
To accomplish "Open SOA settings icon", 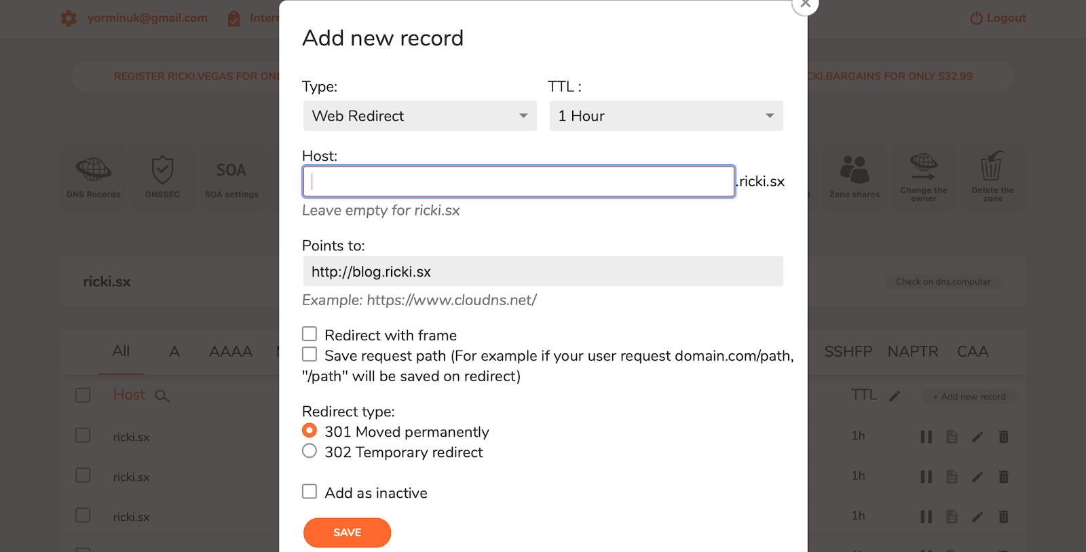I will tap(231, 170).
